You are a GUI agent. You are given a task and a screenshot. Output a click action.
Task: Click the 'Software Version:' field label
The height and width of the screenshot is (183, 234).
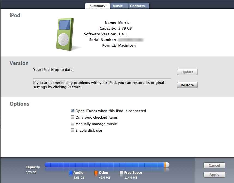(x=100, y=34)
